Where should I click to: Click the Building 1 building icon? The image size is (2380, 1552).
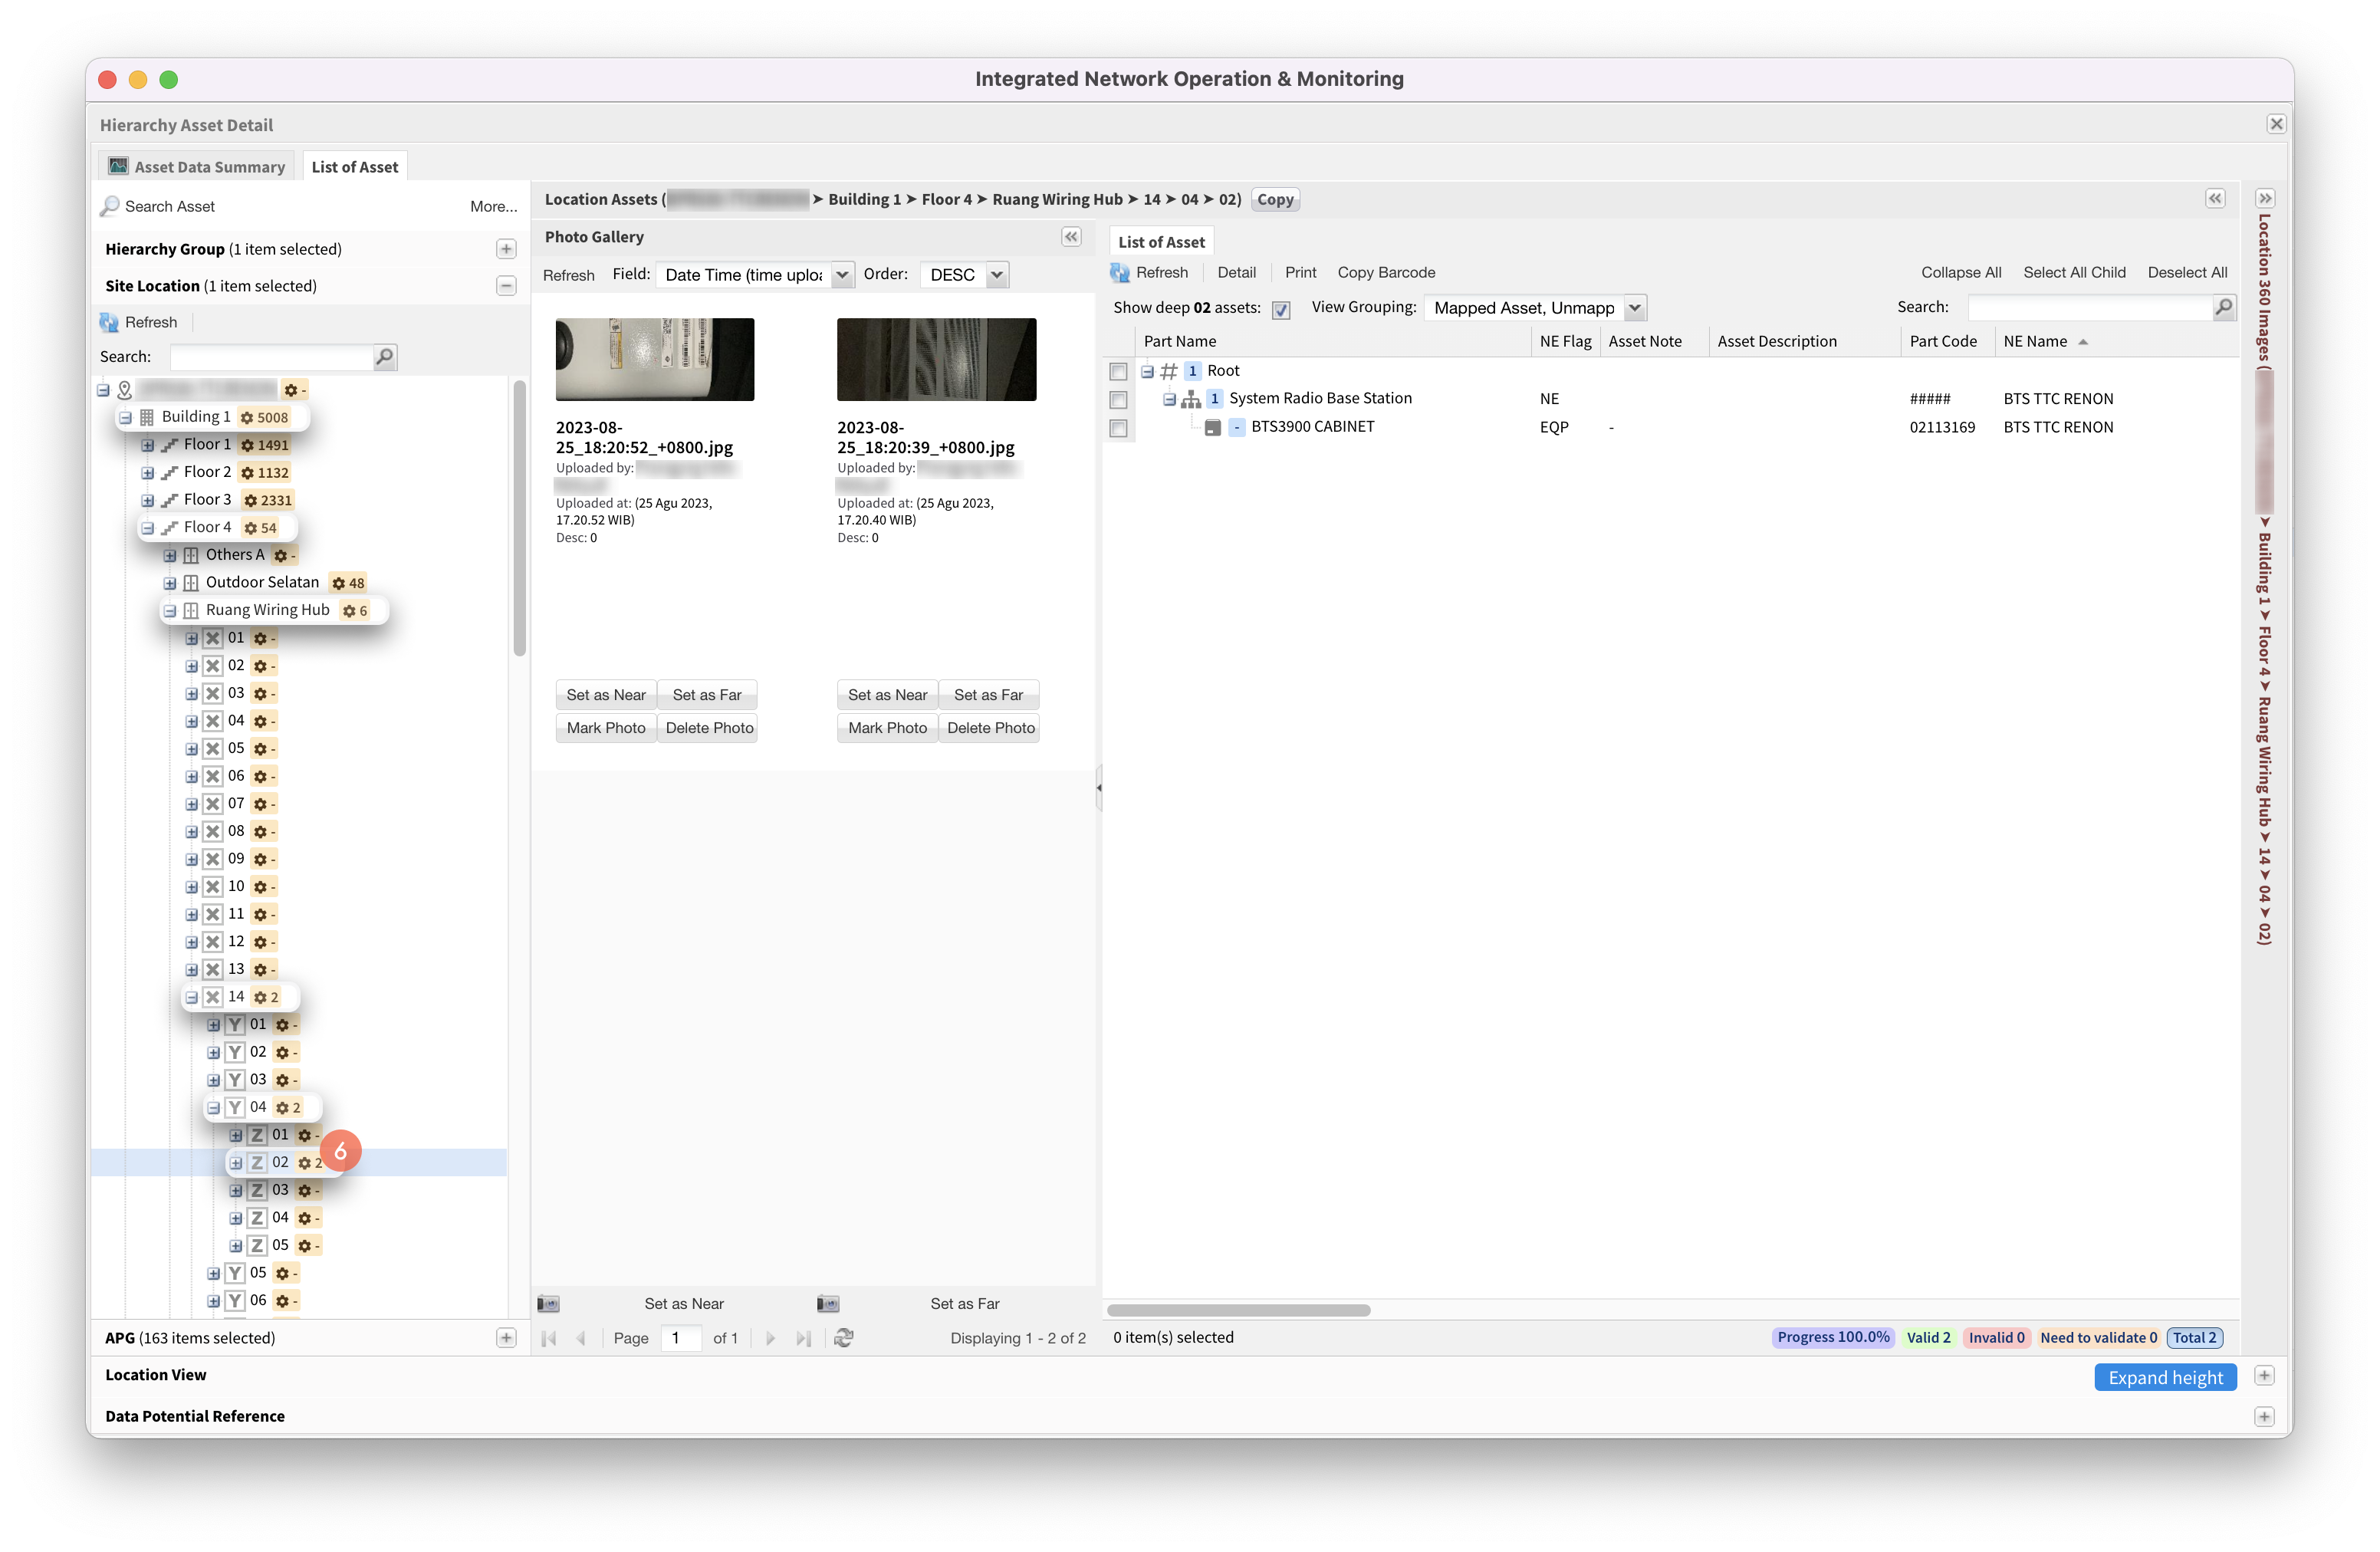click(147, 417)
